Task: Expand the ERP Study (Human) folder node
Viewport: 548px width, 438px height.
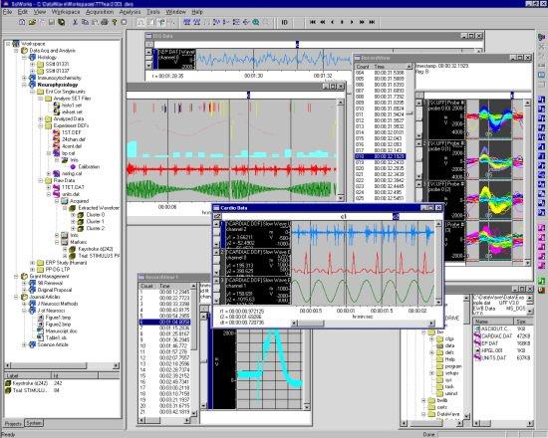Action: [33, 263]
